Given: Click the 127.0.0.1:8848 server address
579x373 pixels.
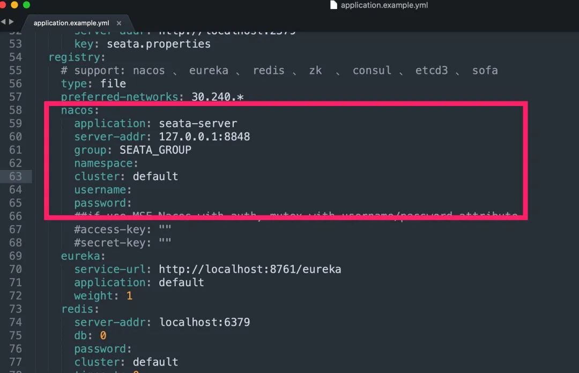Looking at the screenshot, I should coord(204,137).
